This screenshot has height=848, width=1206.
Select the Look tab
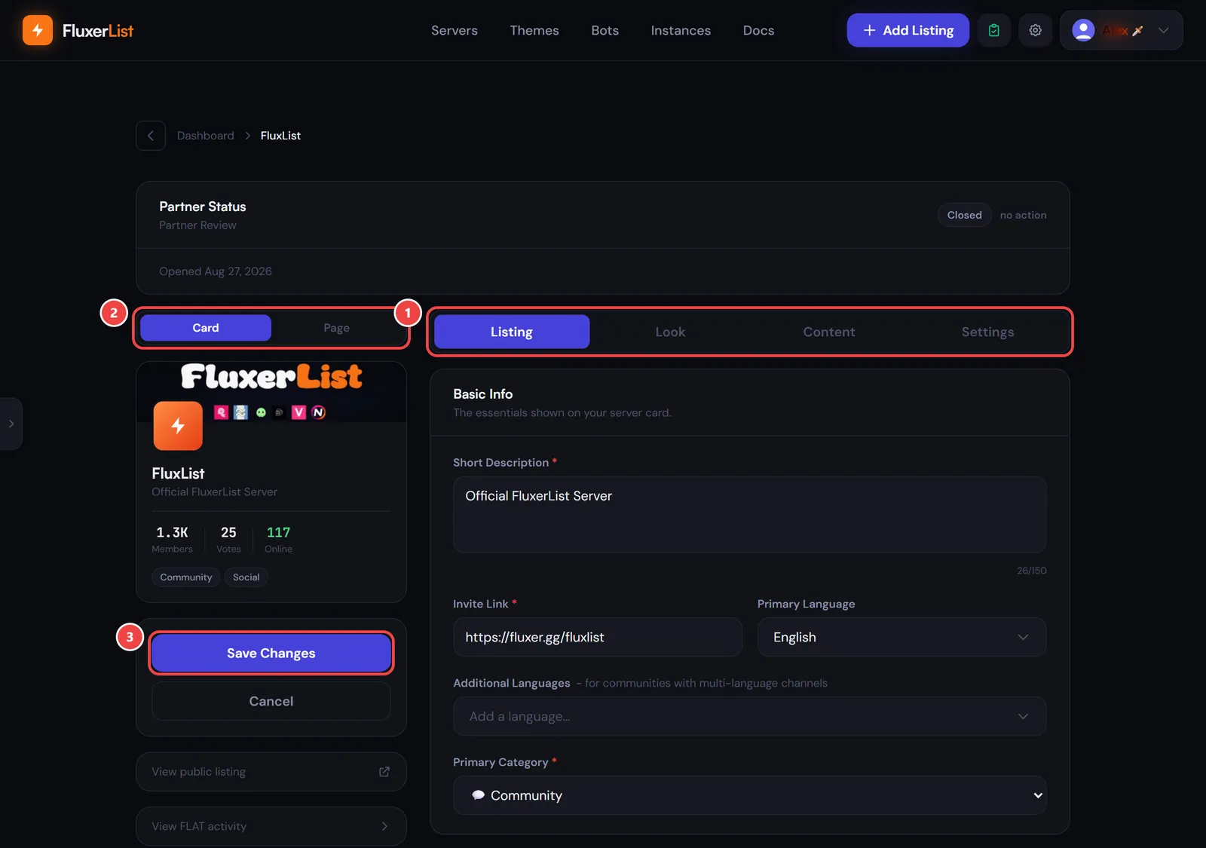(x=670, y=332)
